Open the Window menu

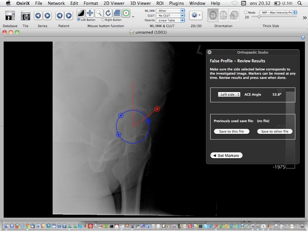[197, 3]
